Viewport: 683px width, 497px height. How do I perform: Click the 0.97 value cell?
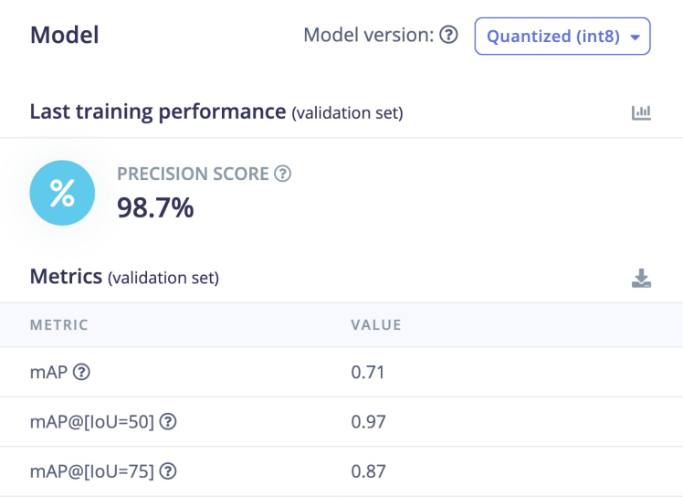(x=368, y=422)
